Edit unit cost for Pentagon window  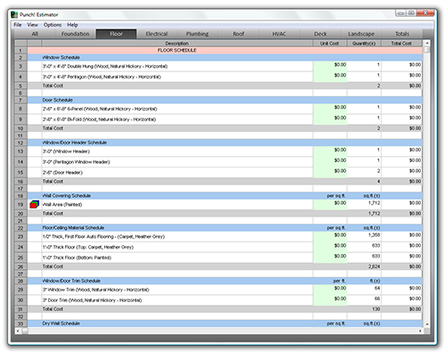click(x=330, y=77)
